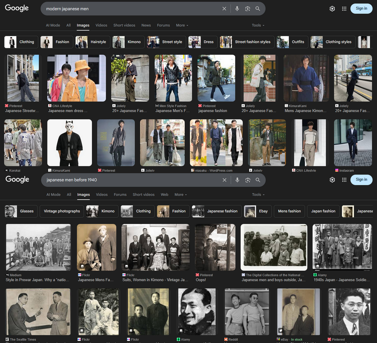Open Instagram navy suit image
377x343 pixels.
coord(353,143)
